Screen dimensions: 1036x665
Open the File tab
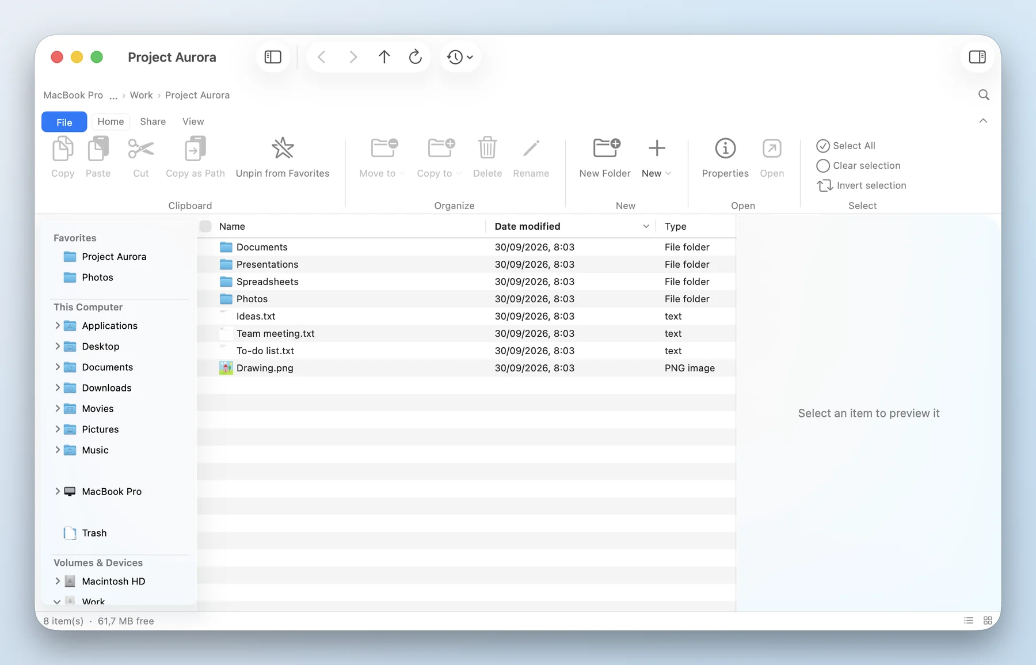tap(64, 122)
